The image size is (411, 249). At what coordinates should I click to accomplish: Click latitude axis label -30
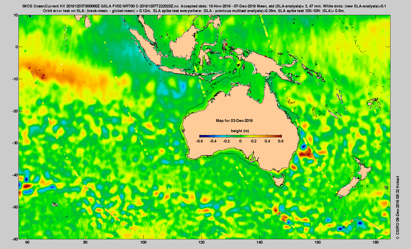(15, 143)
